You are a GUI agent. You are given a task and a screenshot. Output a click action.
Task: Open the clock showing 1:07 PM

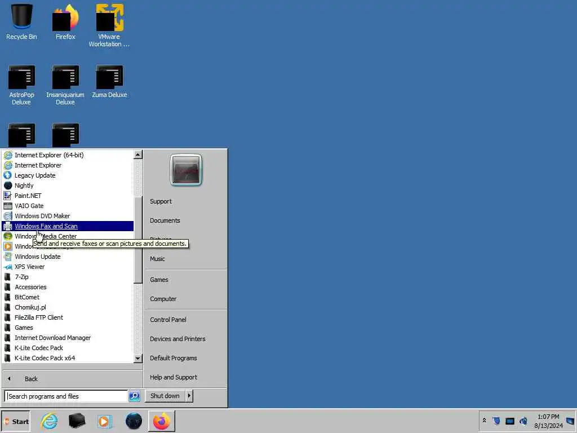(548, 421)
